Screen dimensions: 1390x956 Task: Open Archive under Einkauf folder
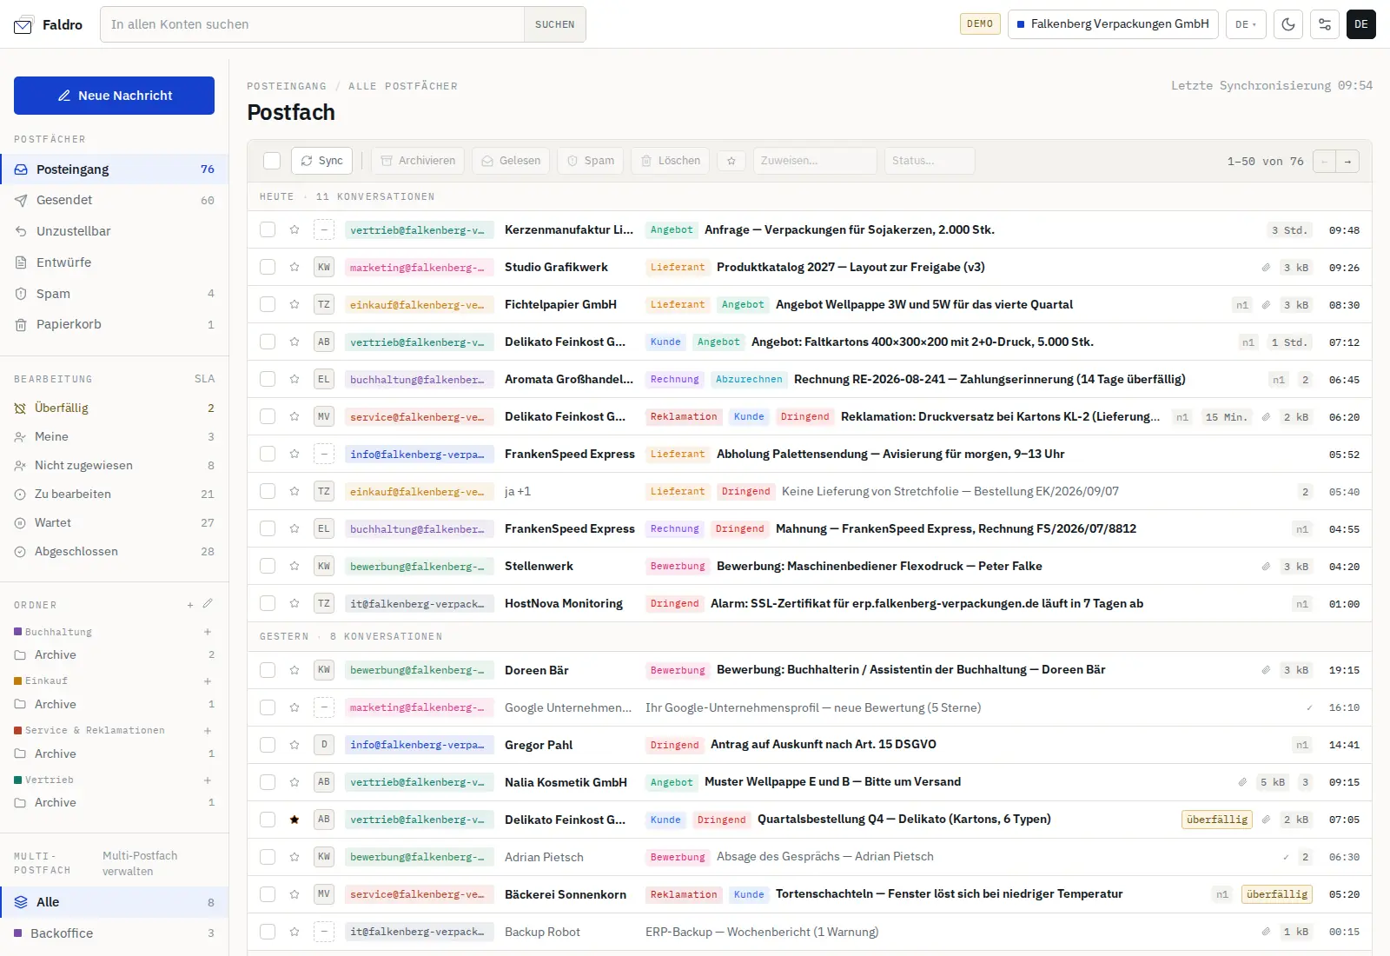point(114,704)
